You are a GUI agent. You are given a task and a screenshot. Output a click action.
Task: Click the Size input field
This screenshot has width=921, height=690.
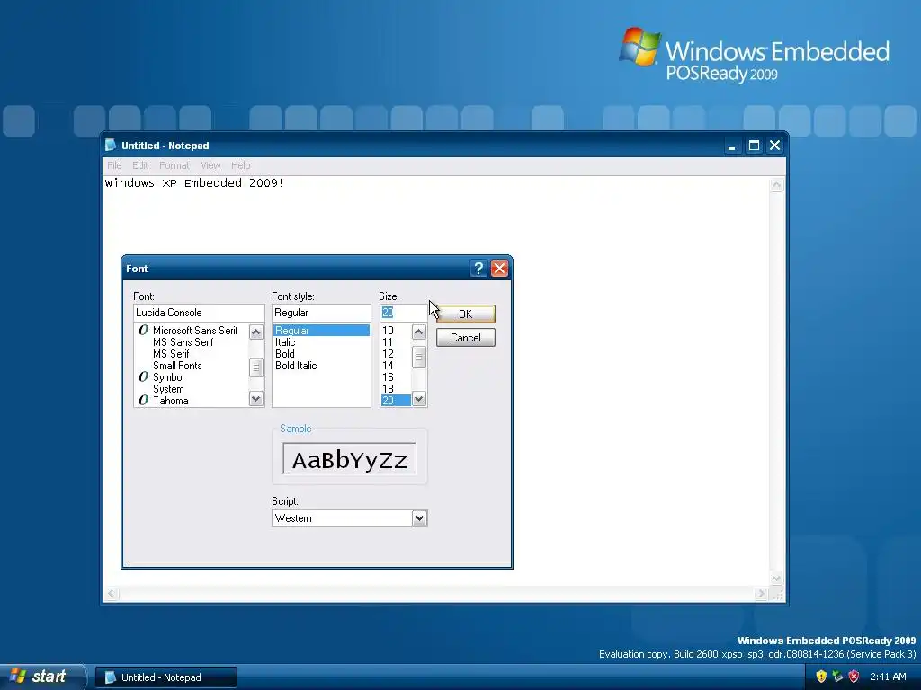tap(403, 313)
